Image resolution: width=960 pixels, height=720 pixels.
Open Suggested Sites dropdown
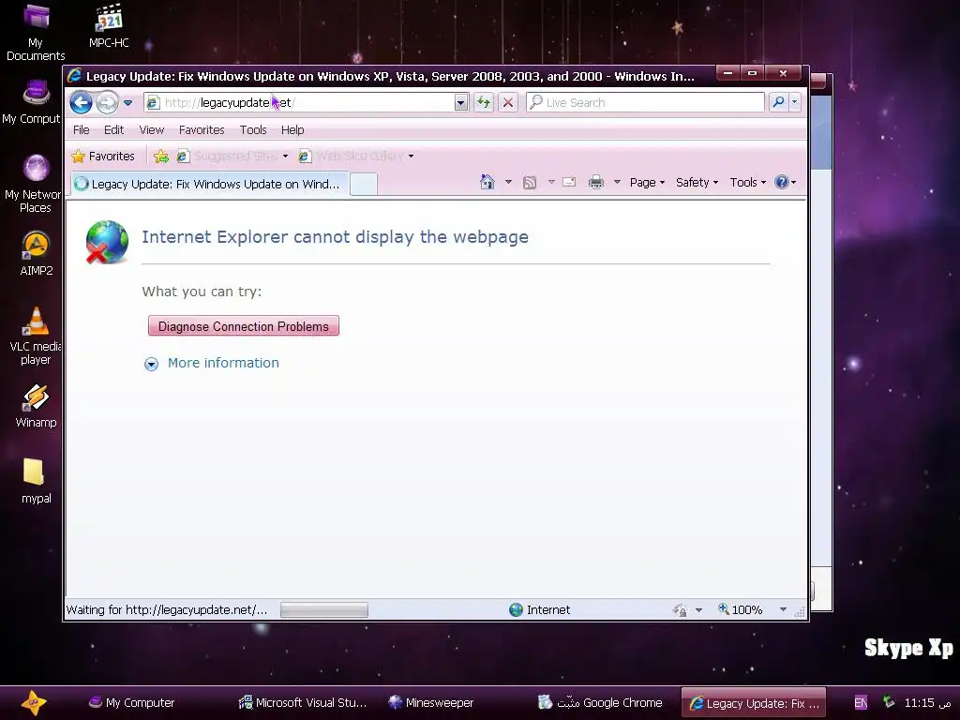pyautogui.click(x=232, y=157)
